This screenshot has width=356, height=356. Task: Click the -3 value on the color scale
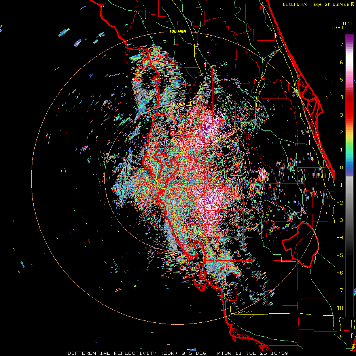pos(340,220)
